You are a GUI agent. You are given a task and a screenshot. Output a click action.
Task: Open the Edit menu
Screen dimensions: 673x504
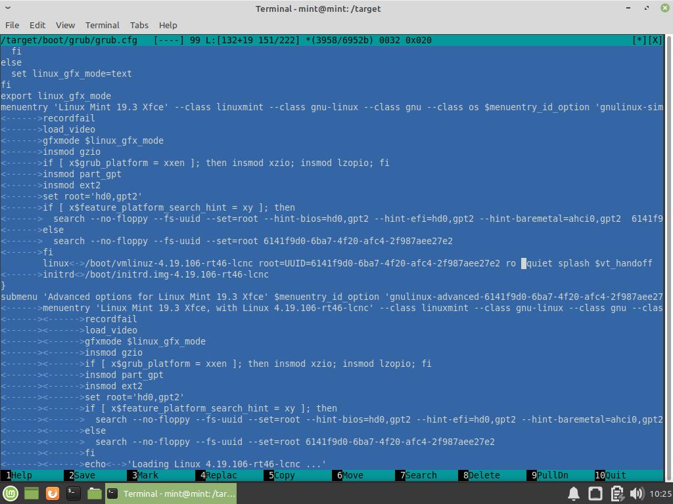tap(37, 26)
